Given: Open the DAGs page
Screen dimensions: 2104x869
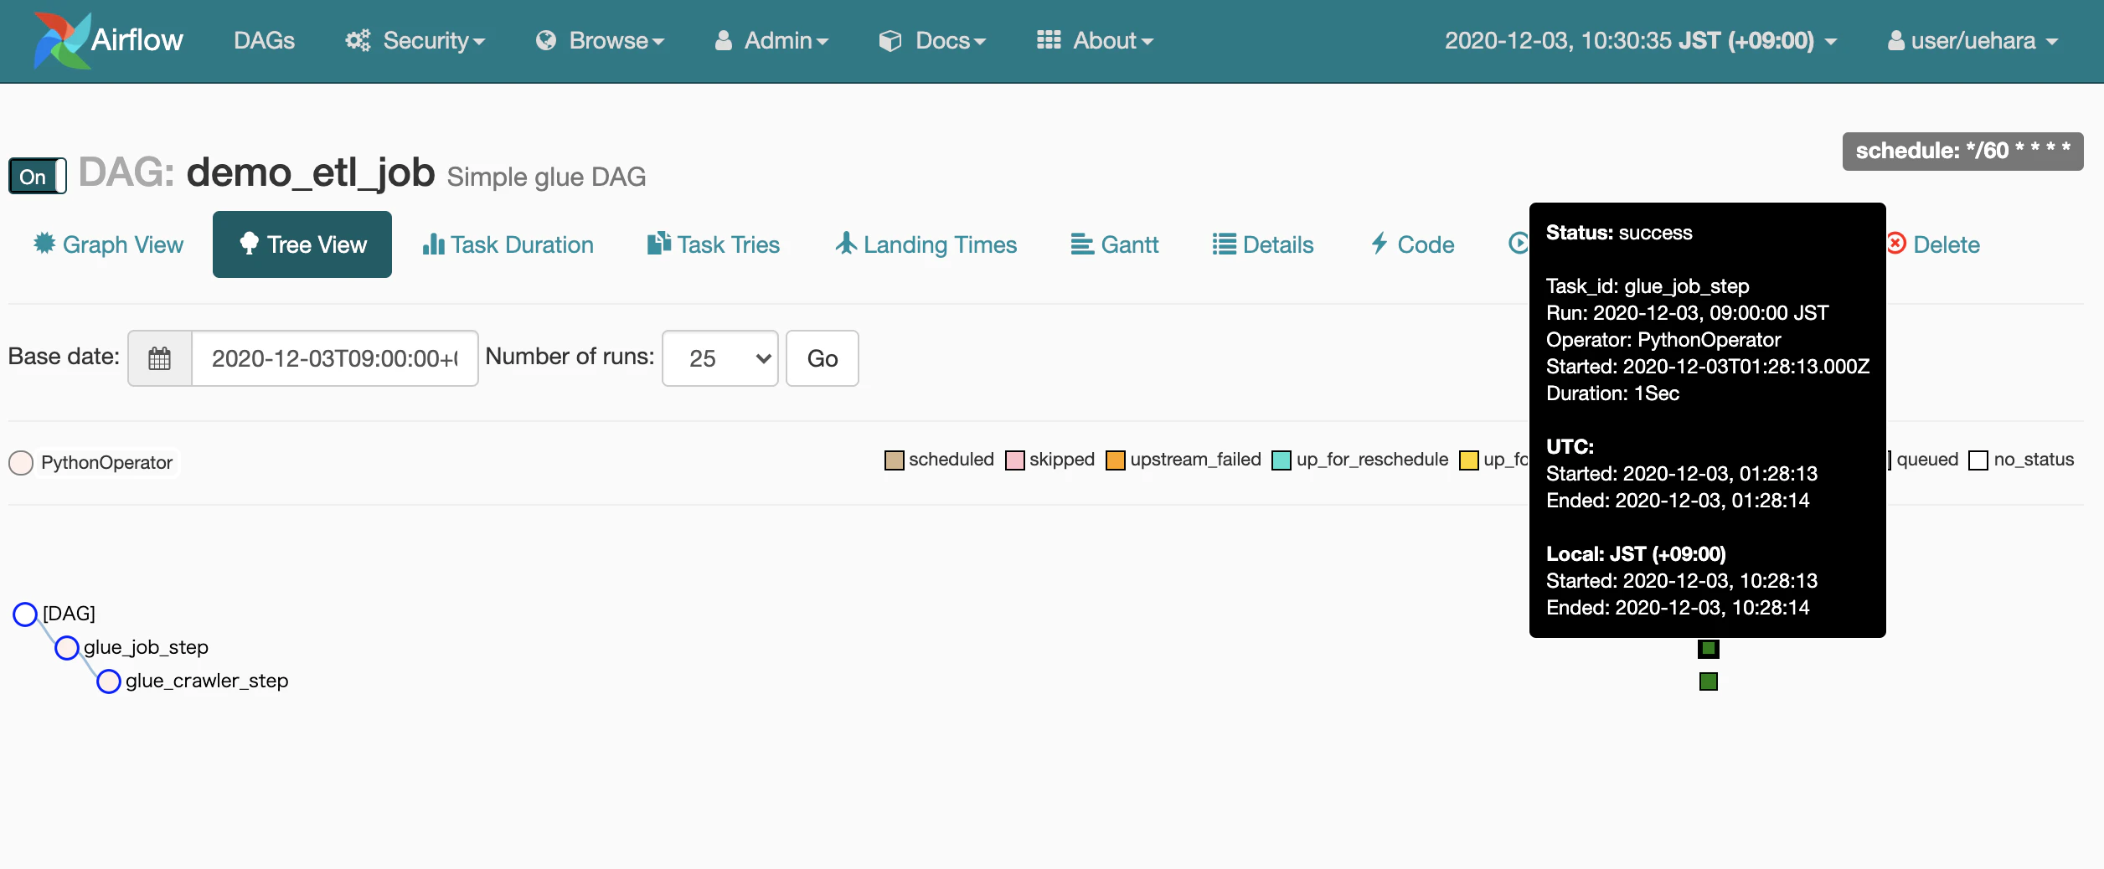Looking at the screenshot, I should 264,40.
